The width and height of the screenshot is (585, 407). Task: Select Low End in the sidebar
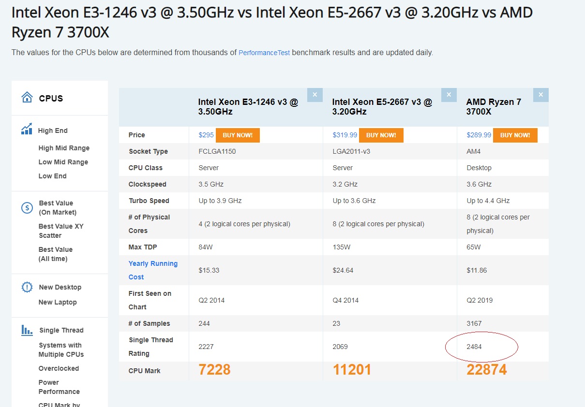click(53, 176)
